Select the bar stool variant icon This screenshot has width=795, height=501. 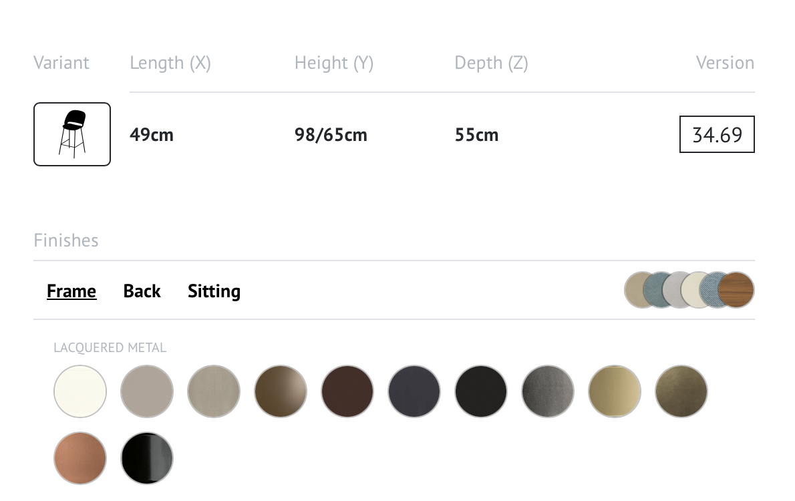(x=72, y=134)
